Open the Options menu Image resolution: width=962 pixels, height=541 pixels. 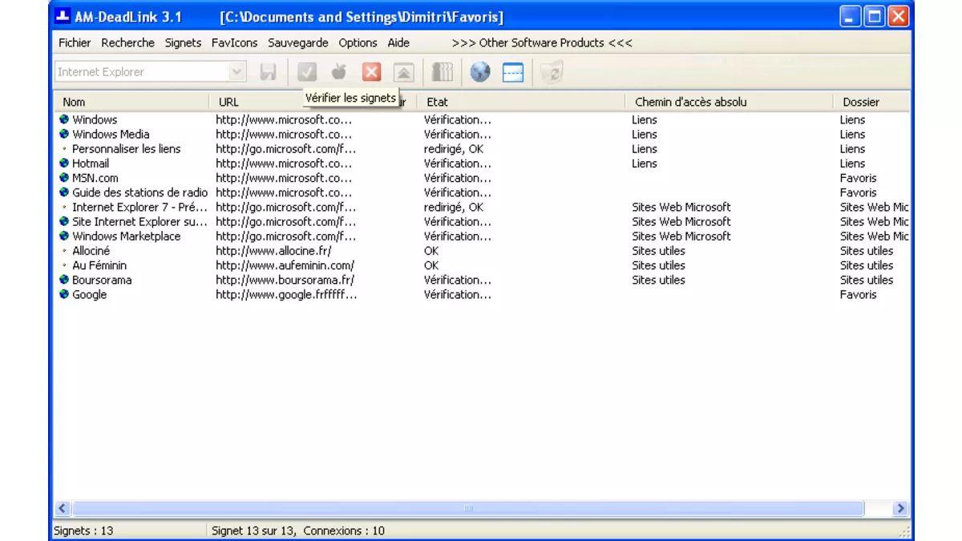pyautogui.click(x=358, y=42)
